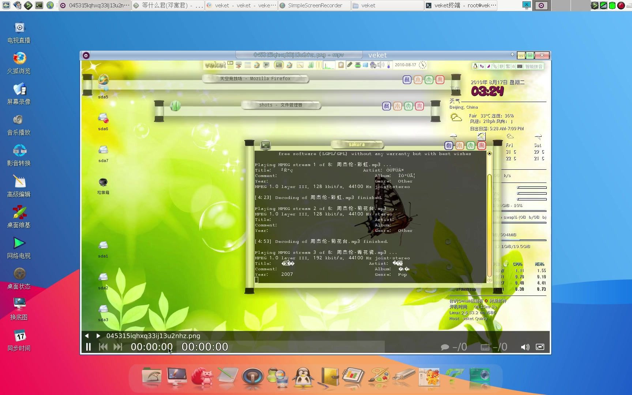
Task: Pause playback in the mpv window
Action: pyautogui.click(x=88, y=347)
